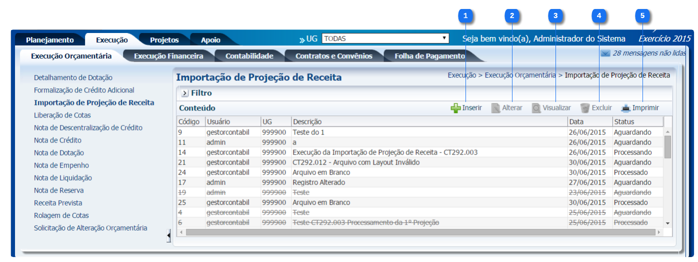Viewport: 698px width, 262px height.
Task: Open the unread messages envelope icon
Action: (605, 53)
